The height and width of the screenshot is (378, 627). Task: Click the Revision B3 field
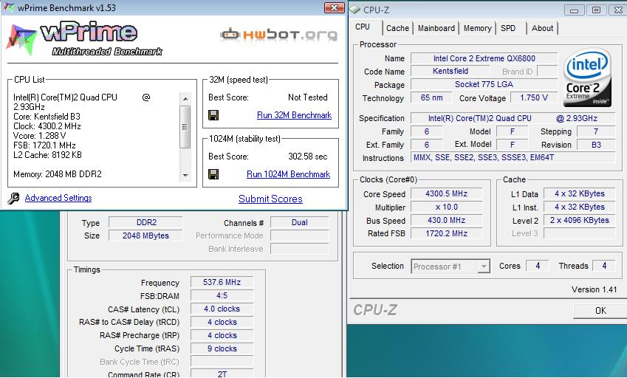click(x=596, y=145)
